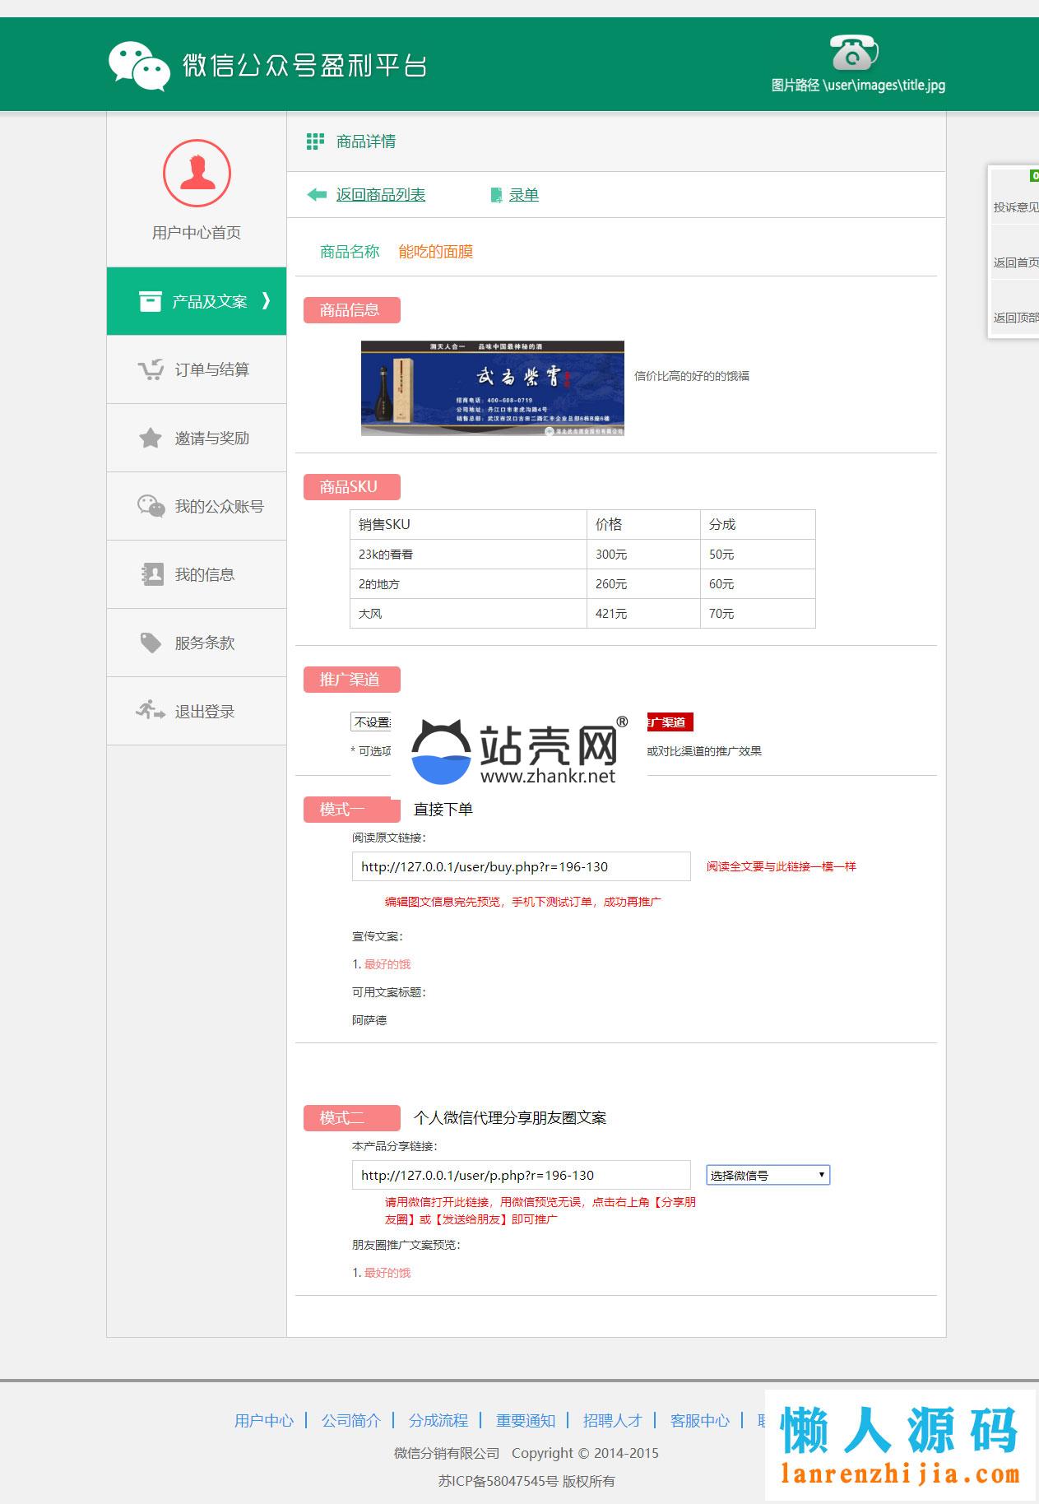Viewport: 1039px width, 1504px height.
Task: Click the grid icon beside 商品详情
Action: [x=314, y=142]
